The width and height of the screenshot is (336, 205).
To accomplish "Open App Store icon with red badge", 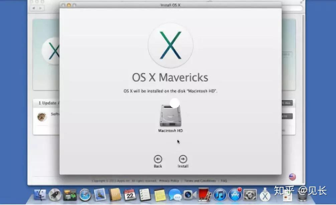I will click(x=235, y=195).
